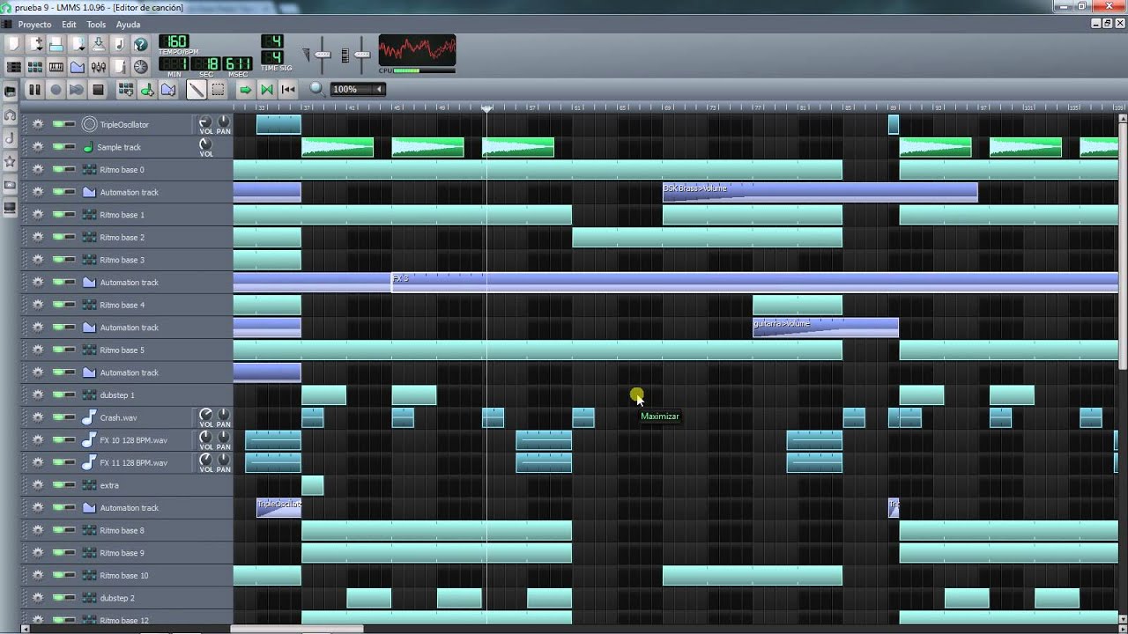Image resolution: width=1128 pixels, height=634 pixels.
Task: Save the current project icon
Action: pyautogui.click(x=99, y=44)
